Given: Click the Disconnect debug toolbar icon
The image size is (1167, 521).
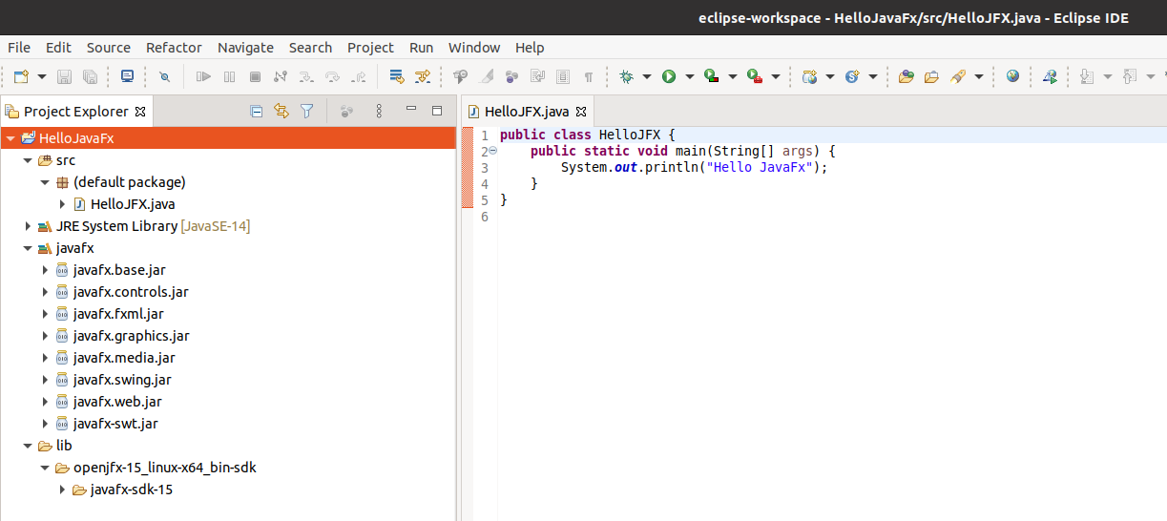Looking at the screenshot, I should click(281, 76).
